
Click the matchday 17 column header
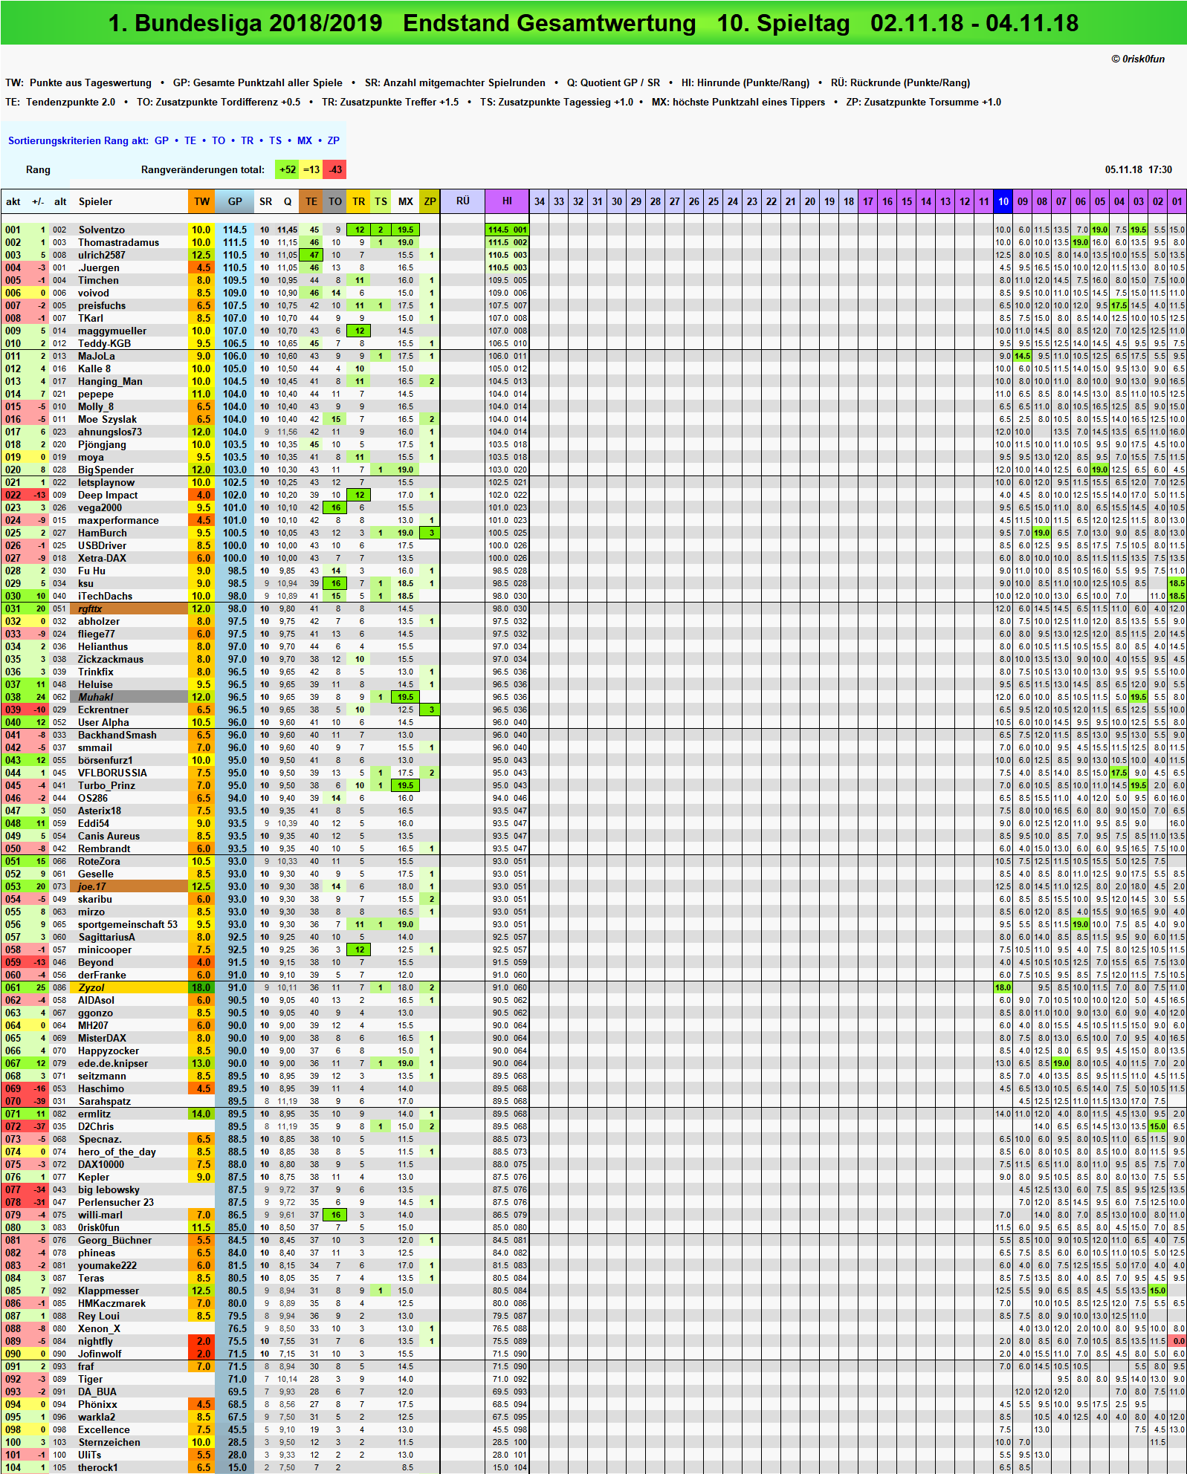(868, 201)
